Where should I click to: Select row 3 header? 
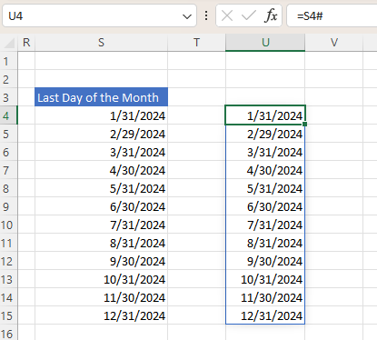point(9,97)
